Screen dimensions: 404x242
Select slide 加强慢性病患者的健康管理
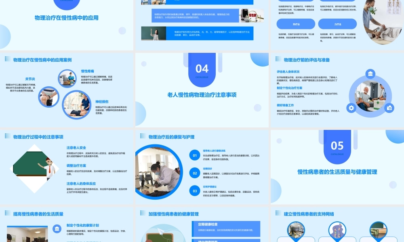[202, 225]
